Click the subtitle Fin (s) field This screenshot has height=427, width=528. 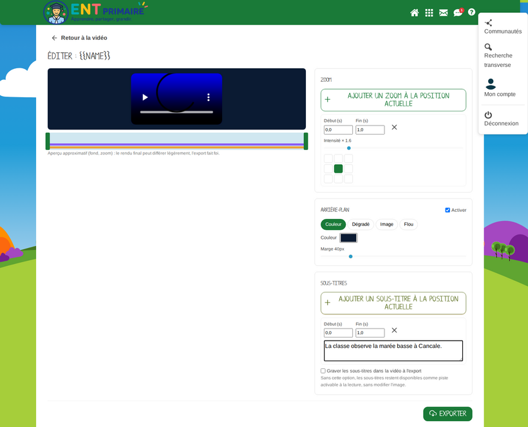click(x=370, y=333)
